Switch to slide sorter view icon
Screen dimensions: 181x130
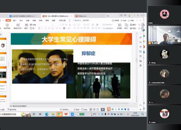click(x=94, y=109)
